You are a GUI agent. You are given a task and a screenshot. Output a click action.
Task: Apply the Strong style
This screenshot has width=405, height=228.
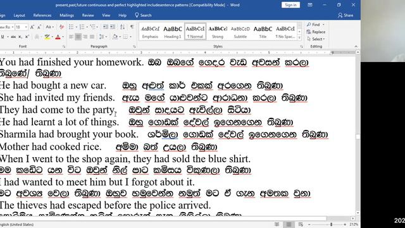click(x=218, y=32)
